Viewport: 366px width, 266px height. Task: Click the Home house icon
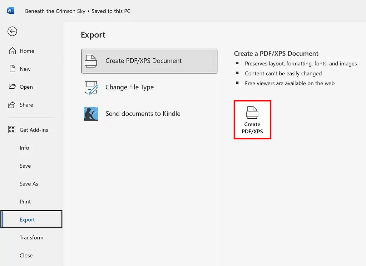coord(12,51)
